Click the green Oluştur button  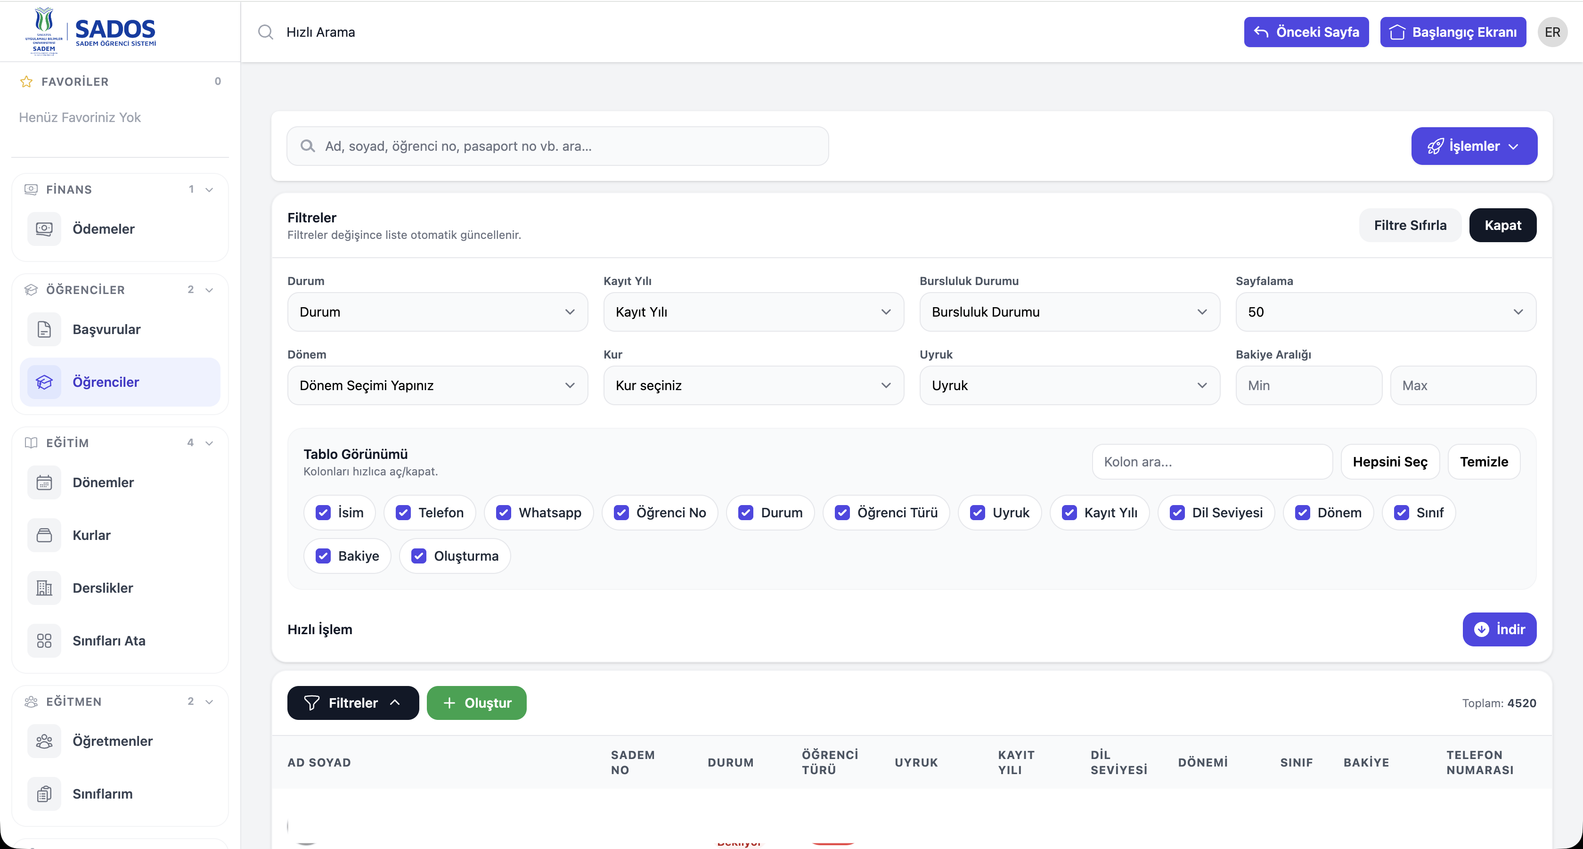pos(476,703)
